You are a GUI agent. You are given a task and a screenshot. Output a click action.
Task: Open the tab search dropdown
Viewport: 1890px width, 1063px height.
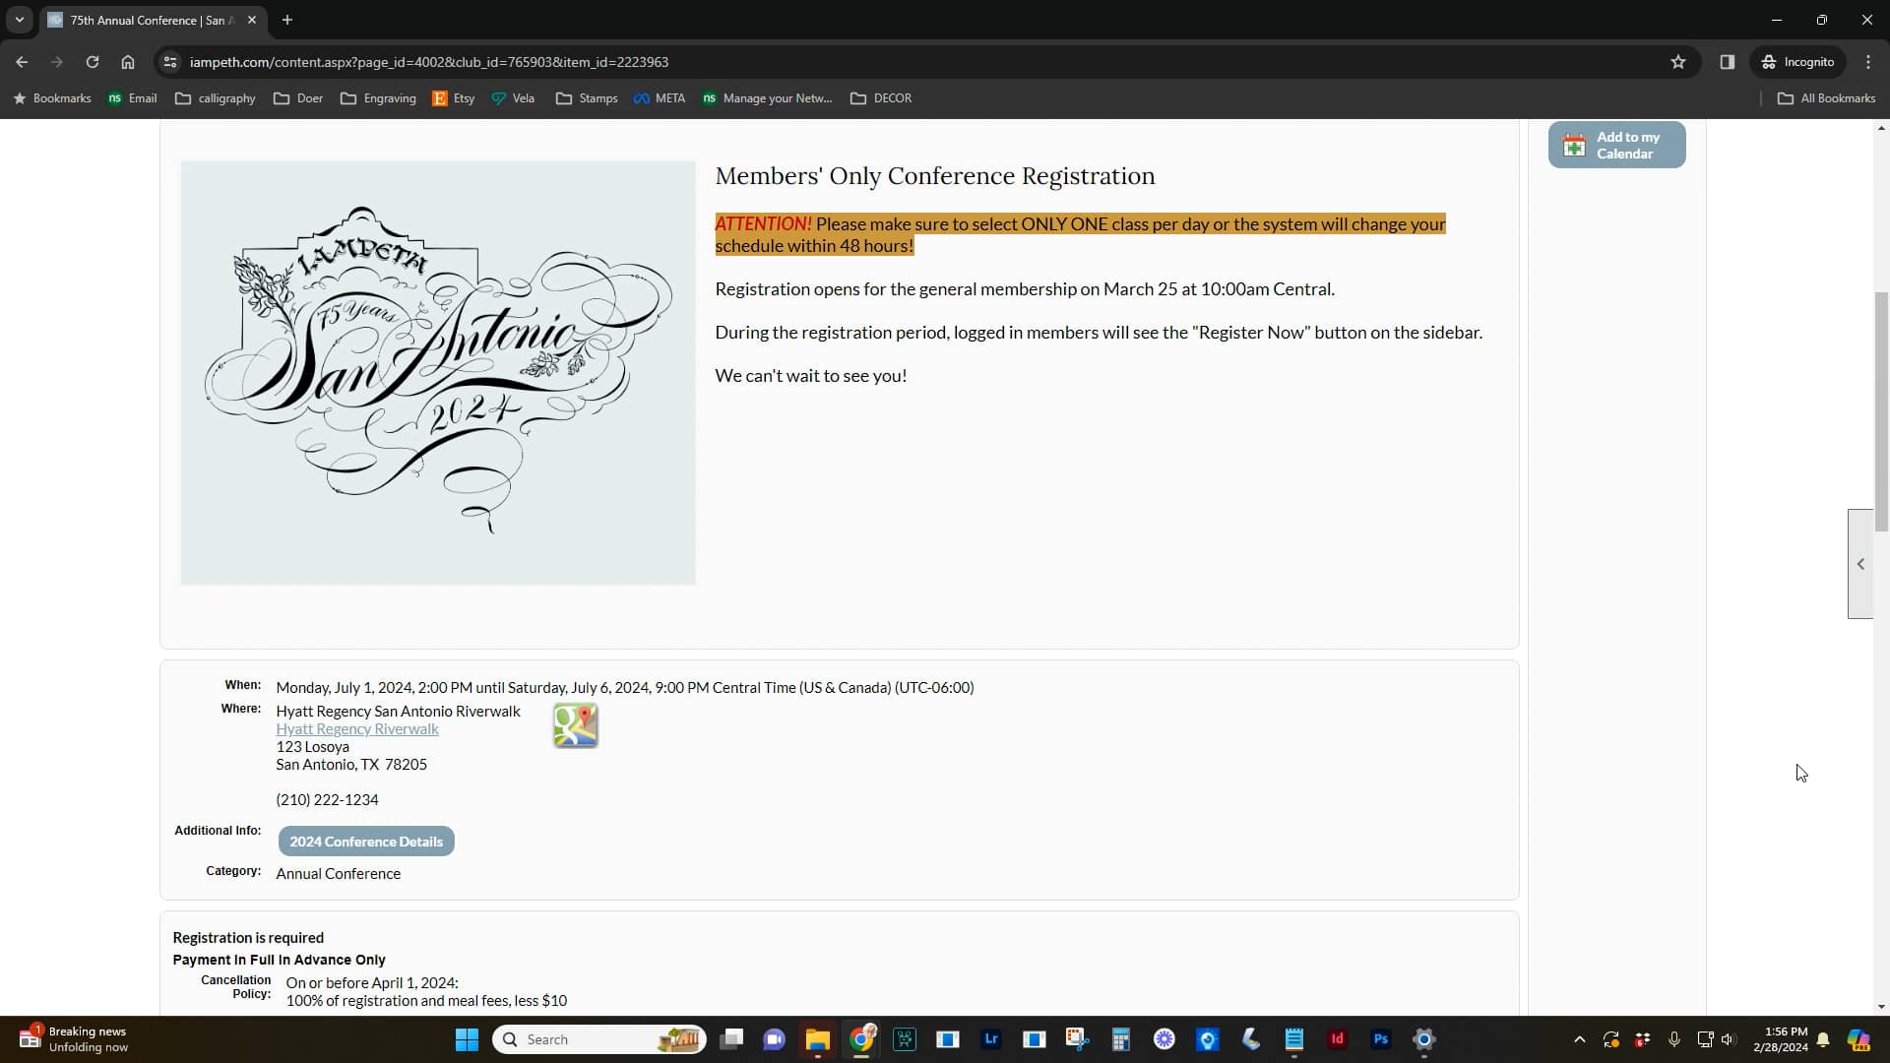[x=20, y=20]
